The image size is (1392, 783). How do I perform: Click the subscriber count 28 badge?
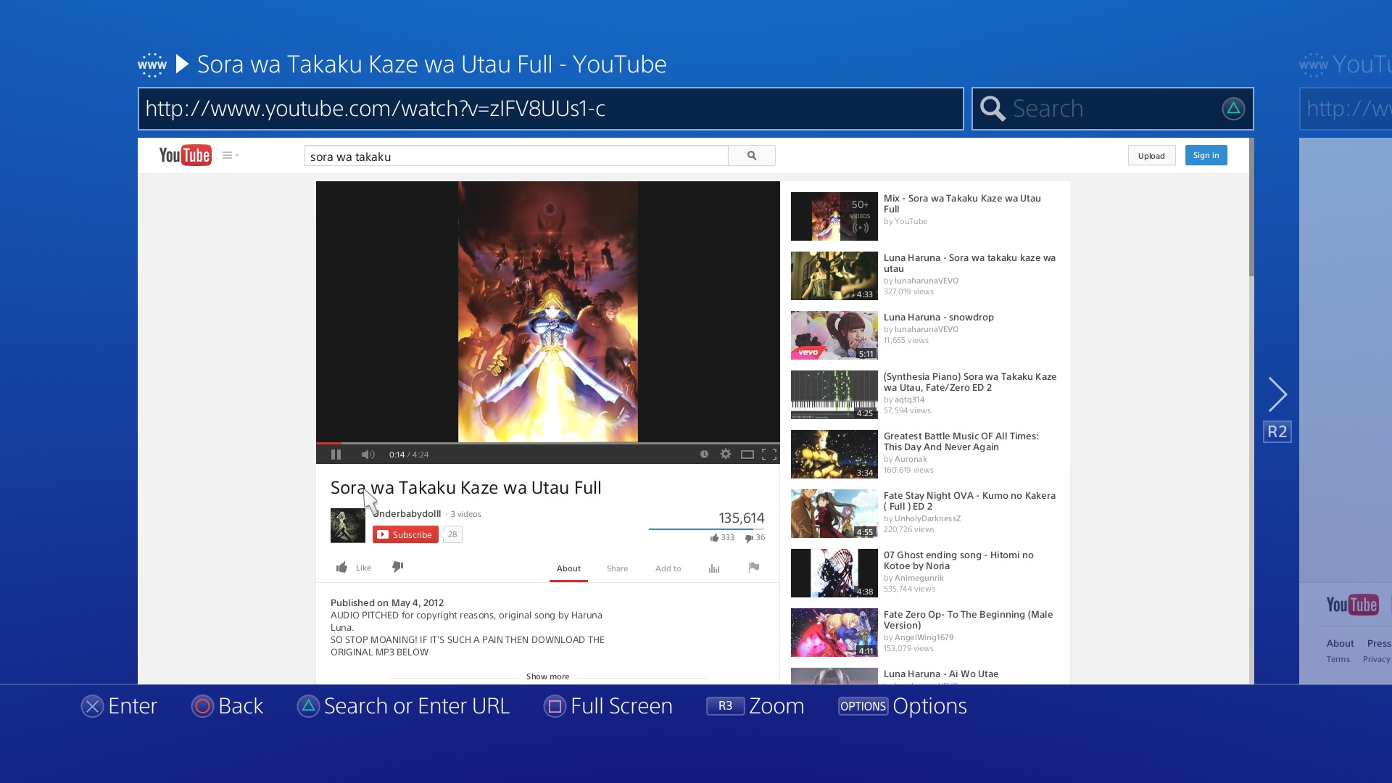pos(452,534)
